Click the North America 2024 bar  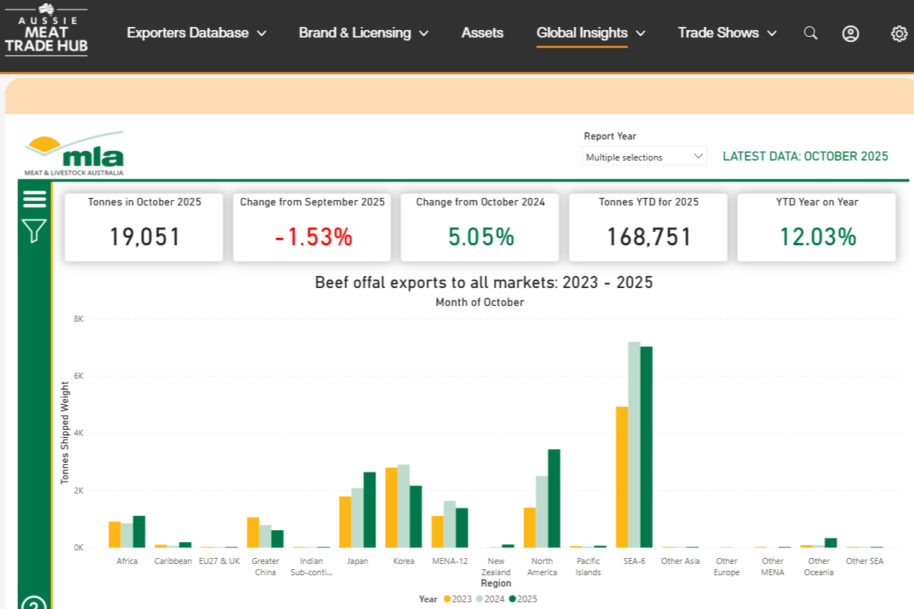tap(542, 511)
